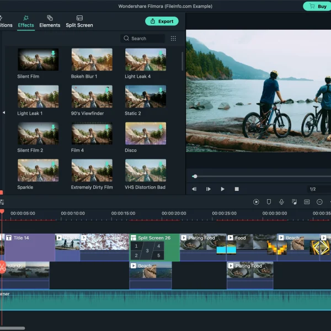
Task: Click the Buy button
Action: pos(318,6)
